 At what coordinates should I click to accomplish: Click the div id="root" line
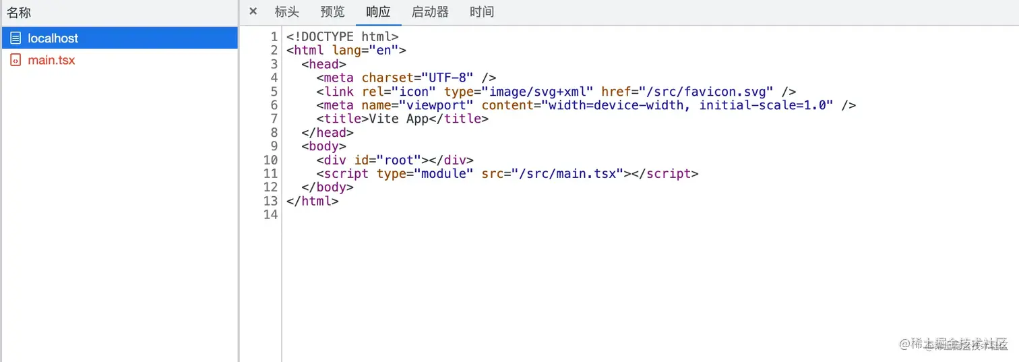pos(395,160)
